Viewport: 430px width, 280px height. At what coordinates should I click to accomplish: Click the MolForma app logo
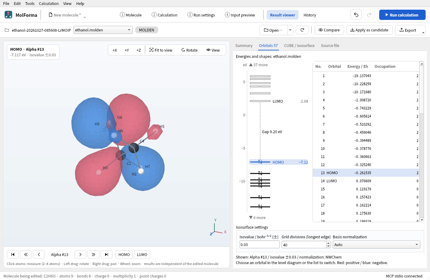click(8, 15)
